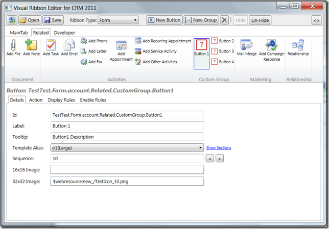Expand the Template Alias dropdown
The width and height of the screenshot is (329, 229).
127,148
